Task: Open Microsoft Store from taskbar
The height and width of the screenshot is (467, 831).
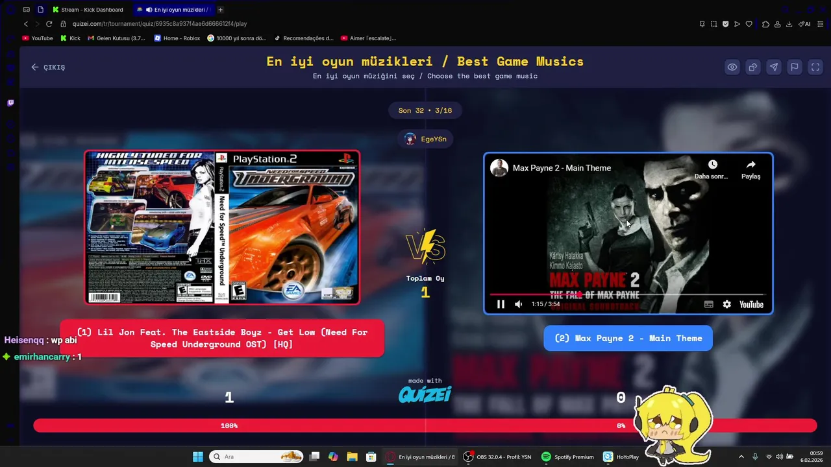Action: [x=371, y=457]
